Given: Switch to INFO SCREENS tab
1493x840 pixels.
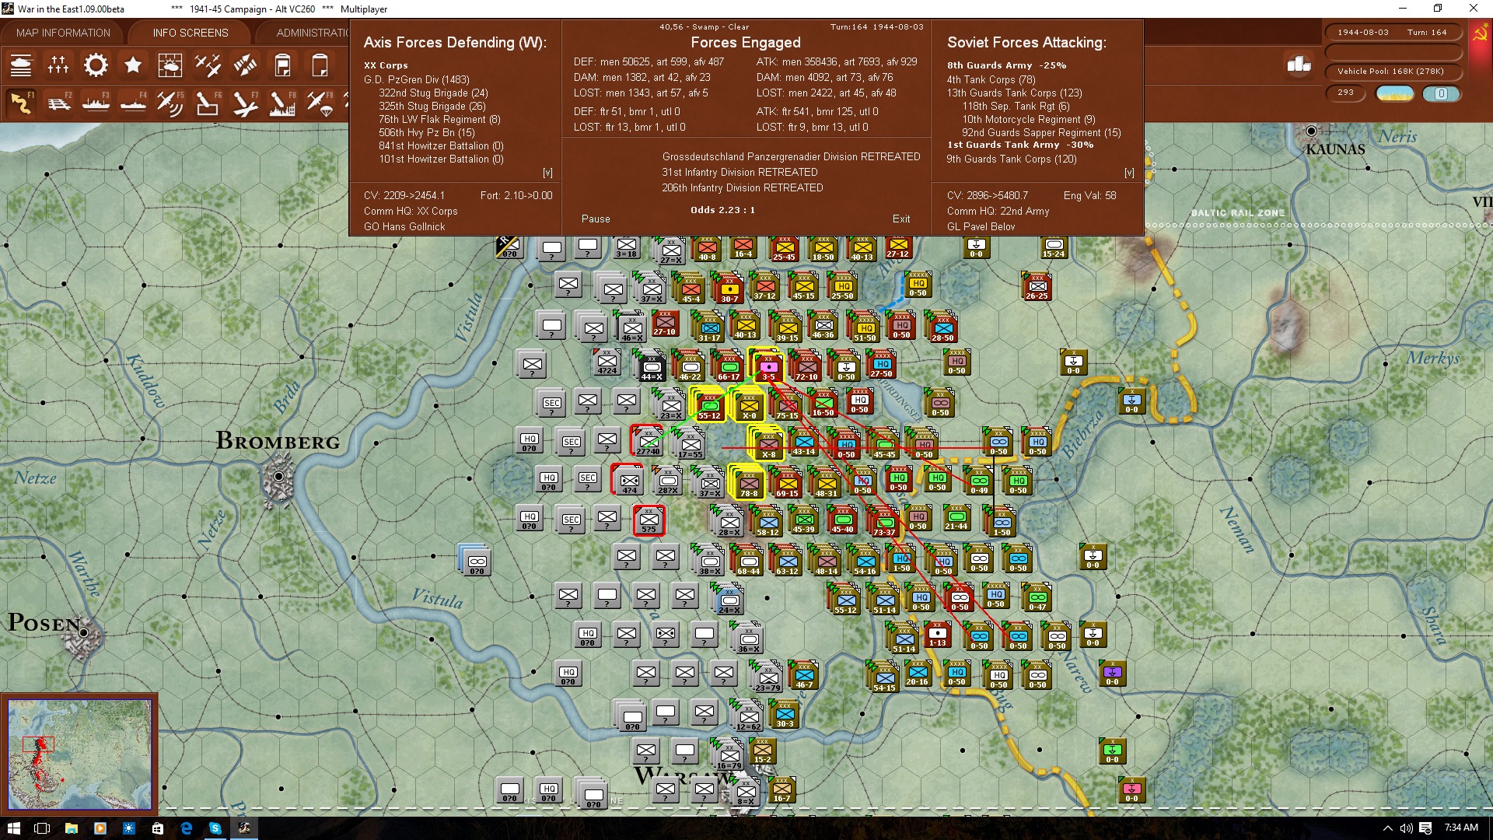Looking at the screenshot, I should click(191, 33).
